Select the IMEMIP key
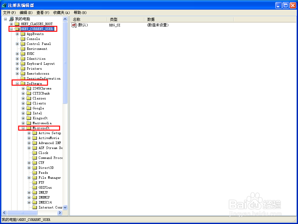The width and height of the screenshot is (298, 224). point(44,197)
